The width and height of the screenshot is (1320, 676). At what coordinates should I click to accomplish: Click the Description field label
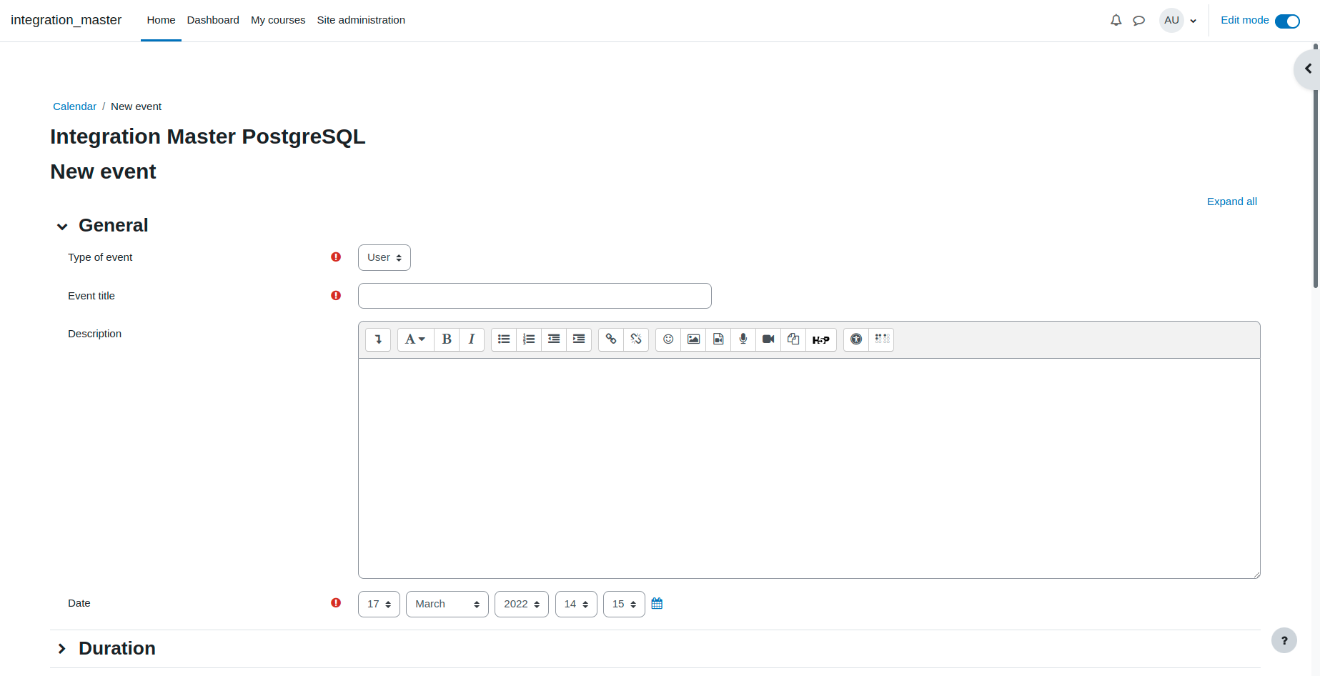(94, 334)
